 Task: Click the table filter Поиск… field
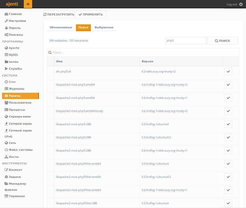[x=144, y=52]
